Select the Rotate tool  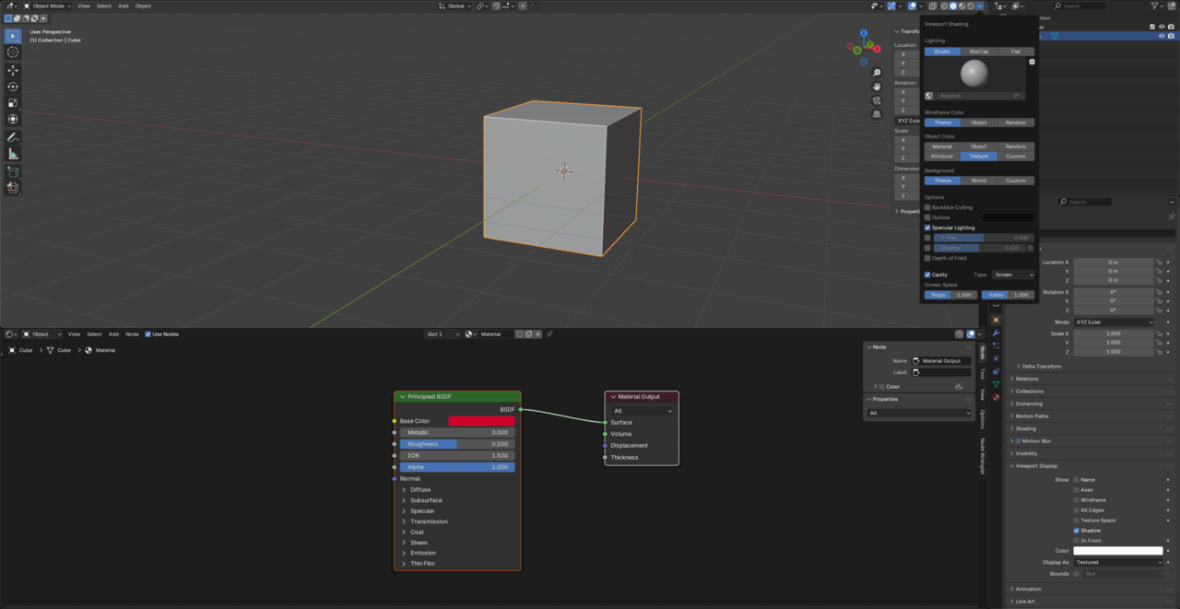13,87
